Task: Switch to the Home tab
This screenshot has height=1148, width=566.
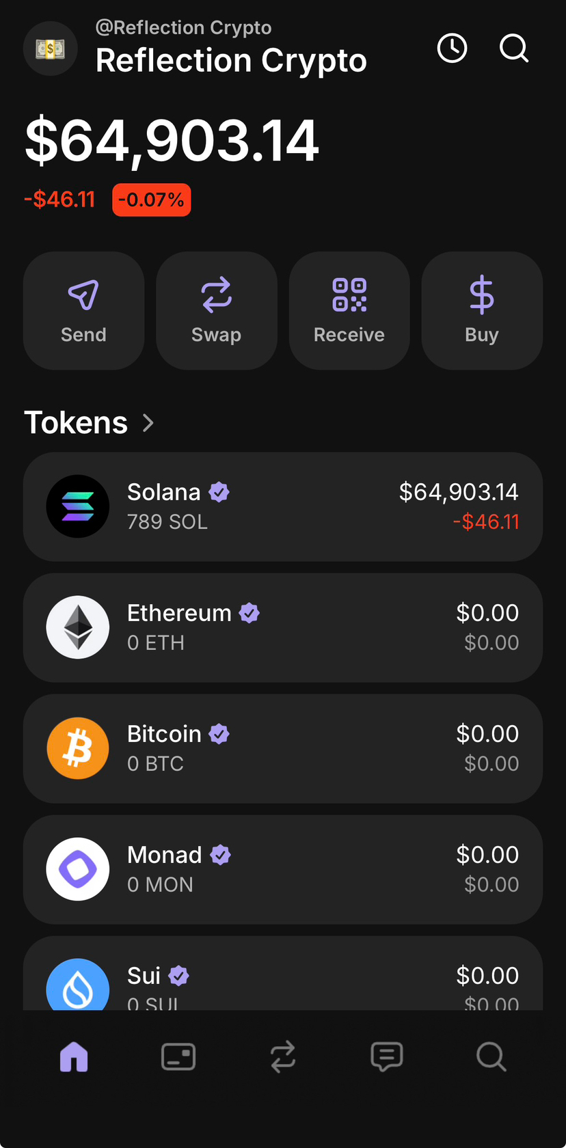Action: click(74, 1056)
